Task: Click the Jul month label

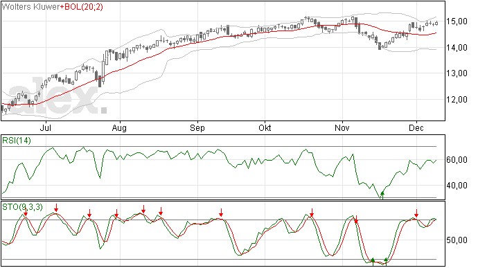Action: click(46, 127)
